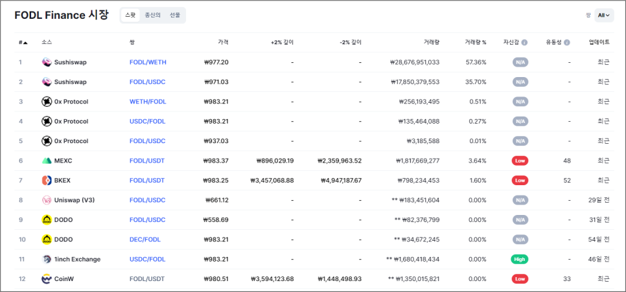Open FODL/USDT pair link for MEXC
This screenshot has height=292, width=626.
[147, 161]
